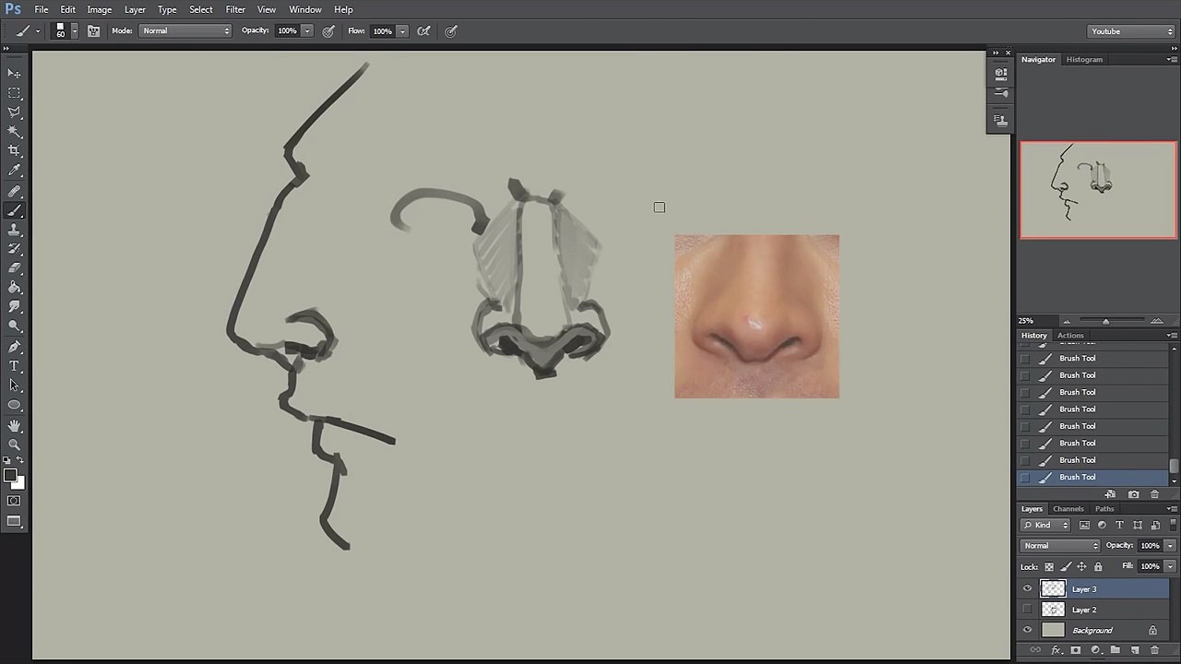This screenshot has height=664, width=1181.
Task: Delete the selected layer
Action: [x=1154, y=650]
